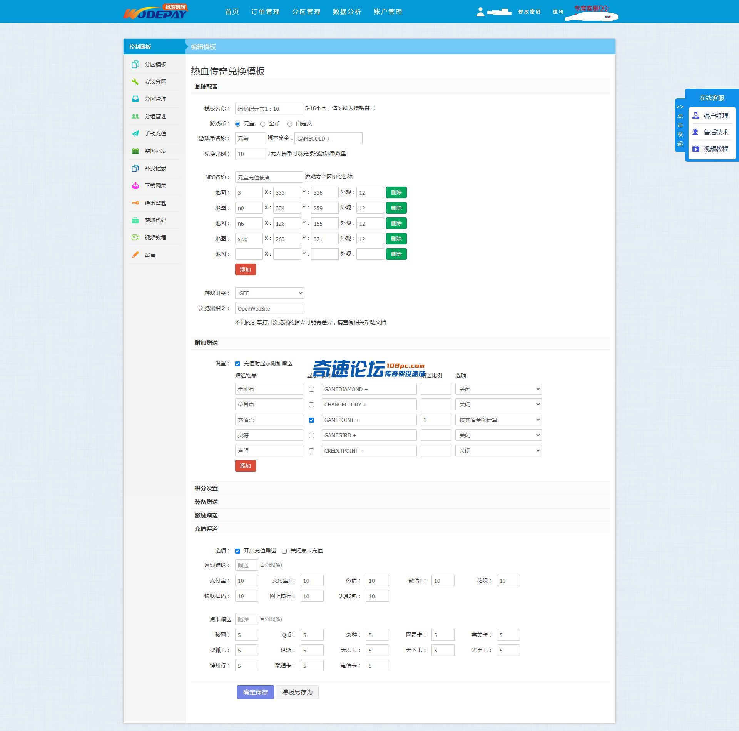
Task: Click the 确定保存 button
Action: point(255,692)
